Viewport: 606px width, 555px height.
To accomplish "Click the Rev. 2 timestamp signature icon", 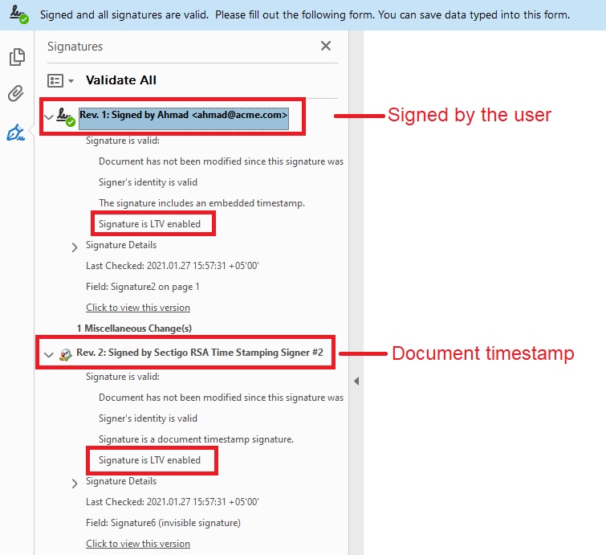I will click(x=66, y=353).
